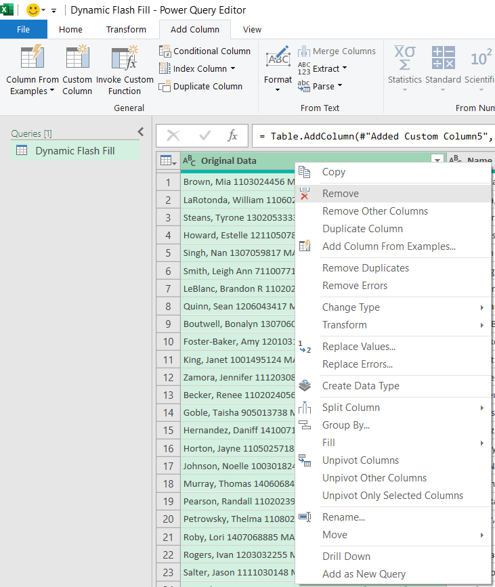Choose Duplicate Column in context menu
This screenshot has height=587, width=495.
click(393, 229)
